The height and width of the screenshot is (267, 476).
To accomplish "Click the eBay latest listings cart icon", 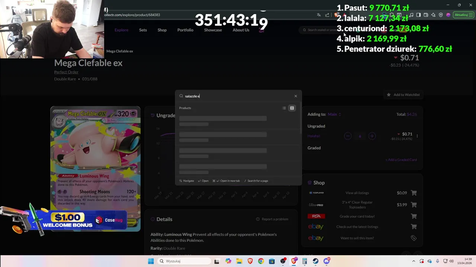I will [x=414, y=227].
